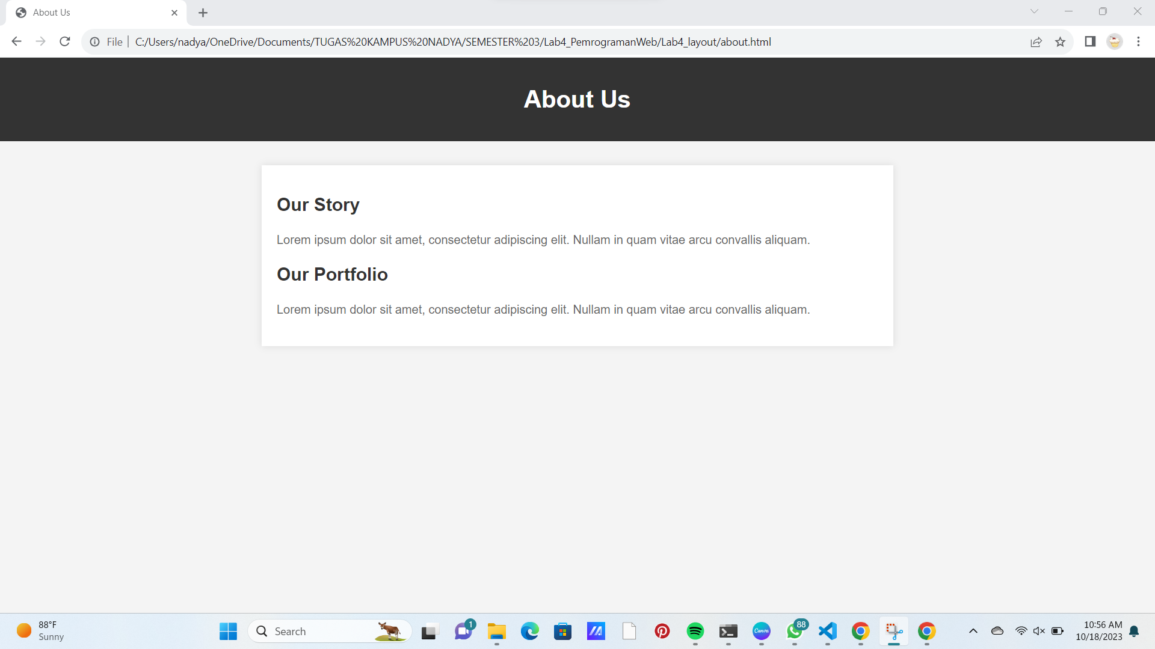Open Pinterest from the taskbar
The width and height of the screenshot is (1155, 649).
(662, 631)
